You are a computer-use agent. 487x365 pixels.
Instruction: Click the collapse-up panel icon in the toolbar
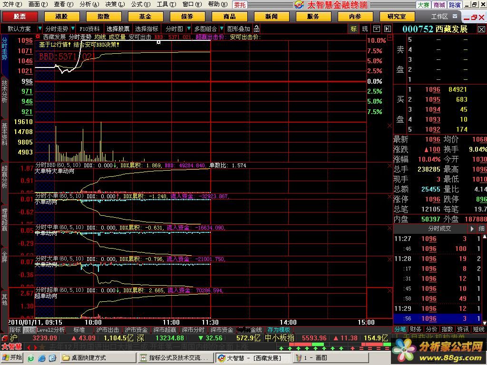tap(377, 29)
